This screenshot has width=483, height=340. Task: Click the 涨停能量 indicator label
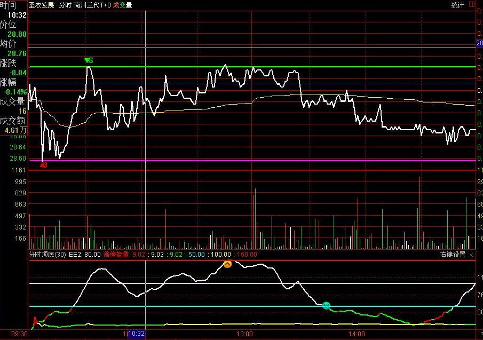pos(116,255)
